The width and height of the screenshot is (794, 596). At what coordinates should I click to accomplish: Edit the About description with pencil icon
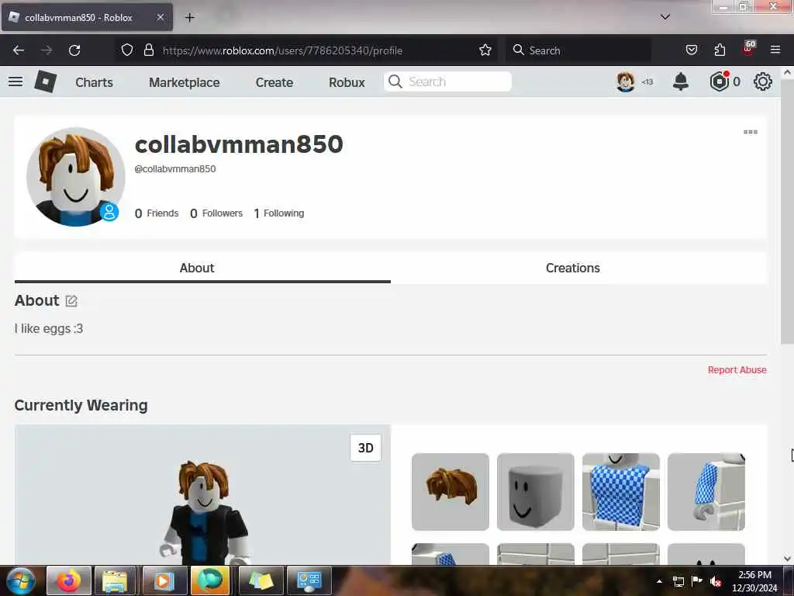(x=71, y=301)
